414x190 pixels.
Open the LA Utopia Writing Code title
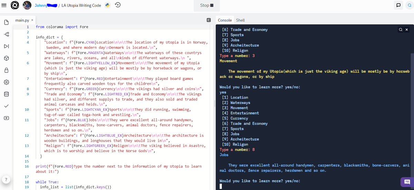[81, 5]
